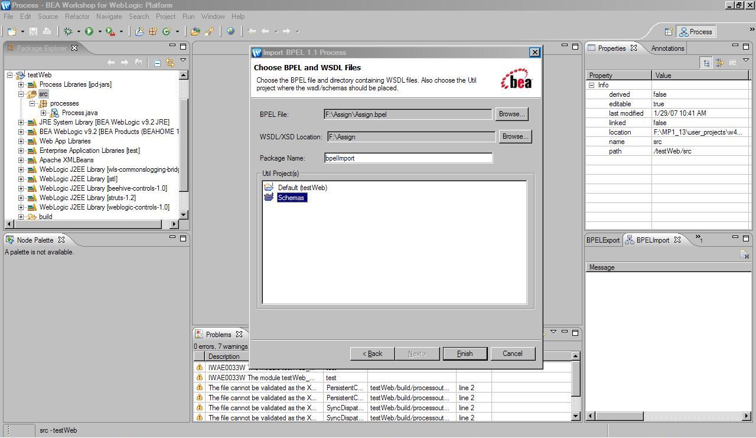Click Browse next to WSDL/XSD Location
Screen dimensions: 756x438
pyautogui.click(x=515, y=136)
